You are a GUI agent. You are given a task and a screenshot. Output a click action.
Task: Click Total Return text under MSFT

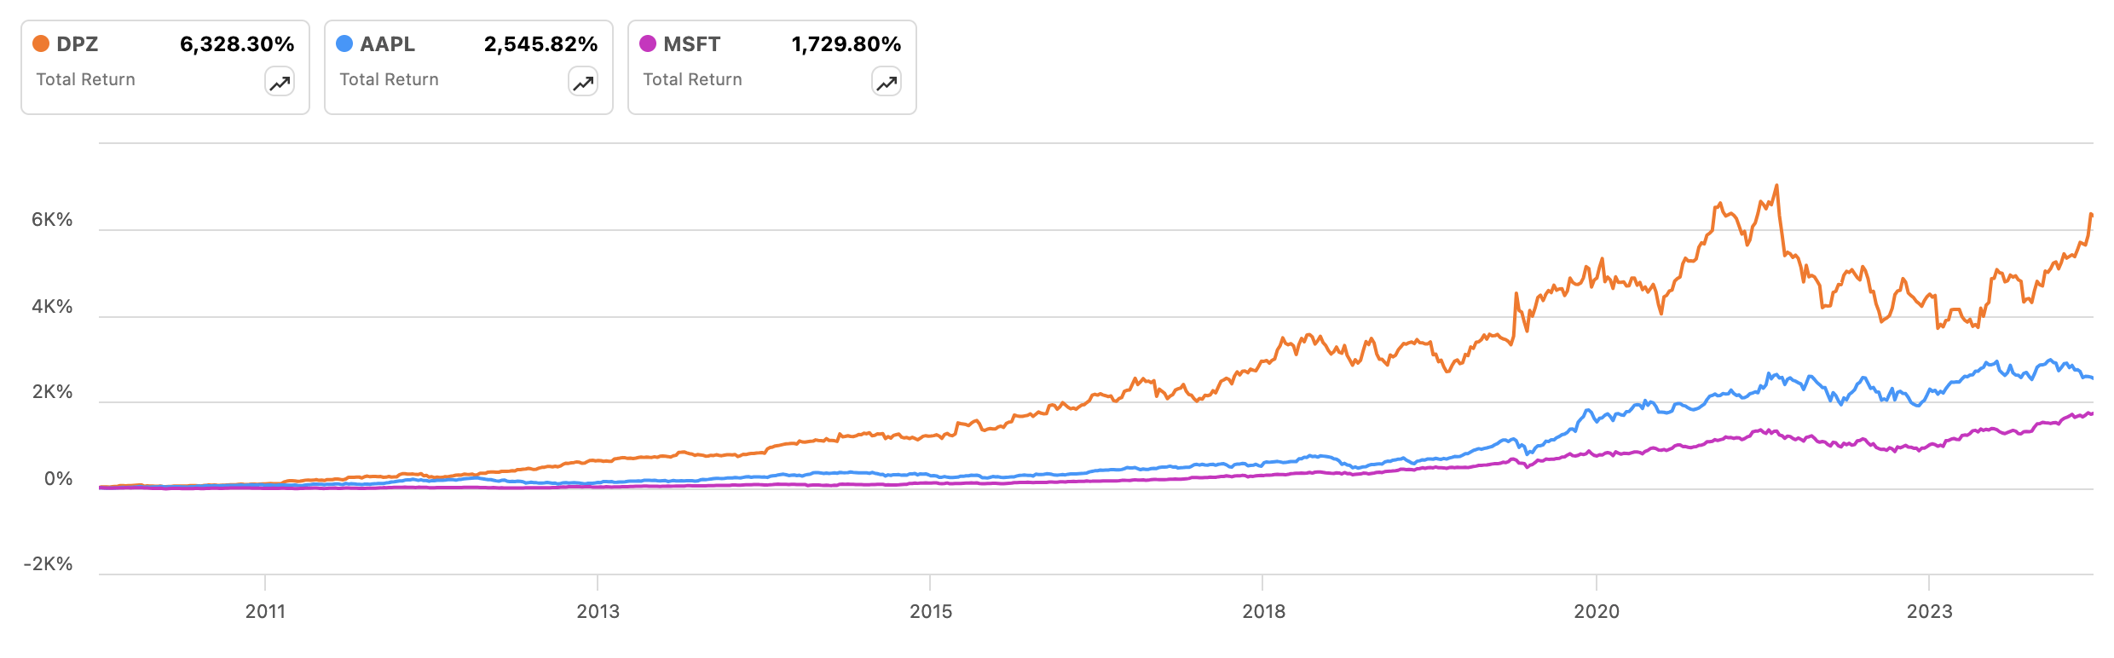tap(692, 79)
